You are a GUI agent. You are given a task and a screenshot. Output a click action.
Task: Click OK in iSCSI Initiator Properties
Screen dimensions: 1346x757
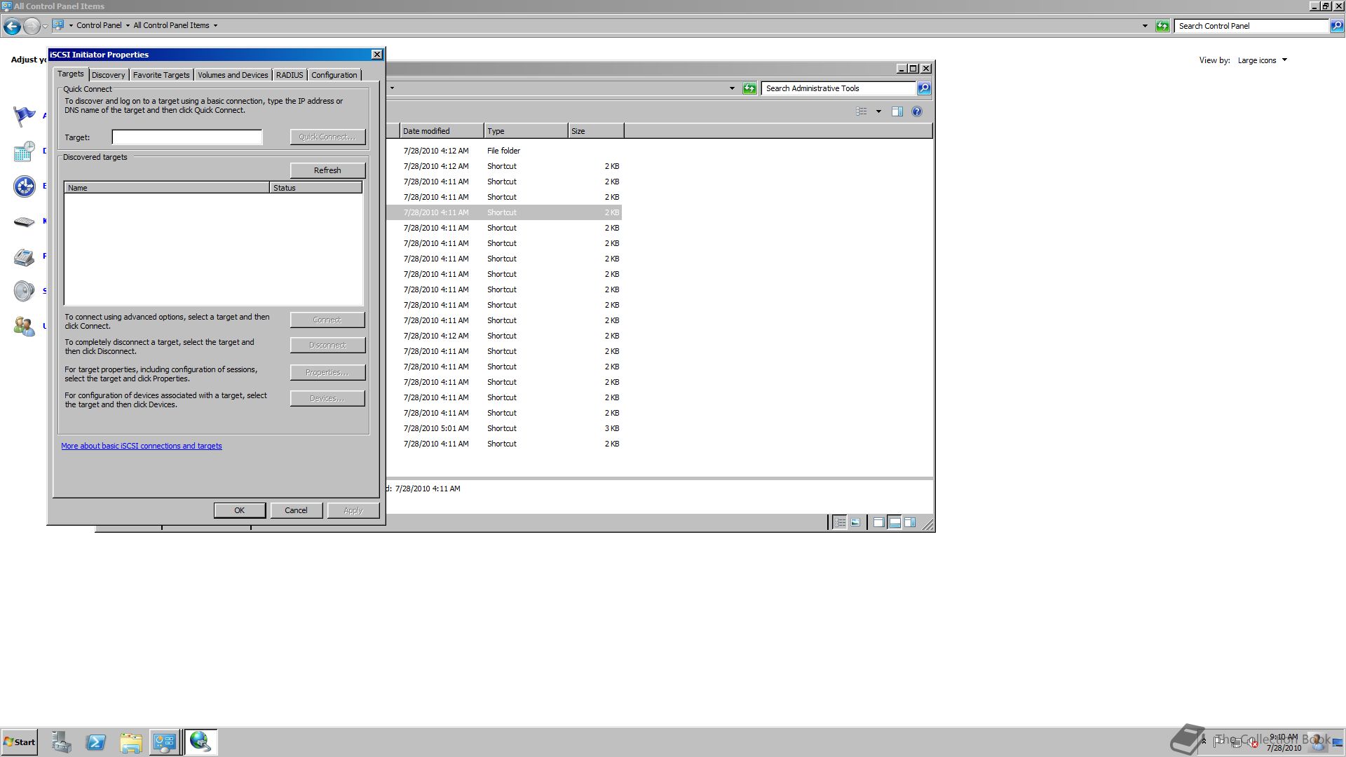click(239, 510)
